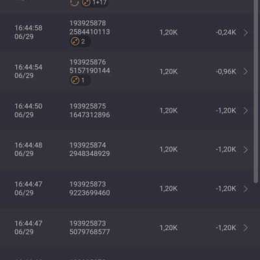This screenshot has height=260, width=260.
Task: Click the free-spin icon labeled 2
Action: click(x=75, y=42)
